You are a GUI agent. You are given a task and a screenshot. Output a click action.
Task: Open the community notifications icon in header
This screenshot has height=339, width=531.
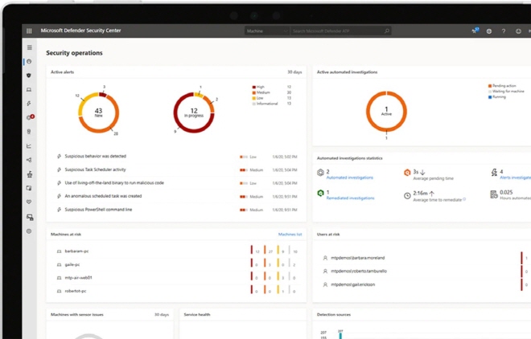[475, 31]
